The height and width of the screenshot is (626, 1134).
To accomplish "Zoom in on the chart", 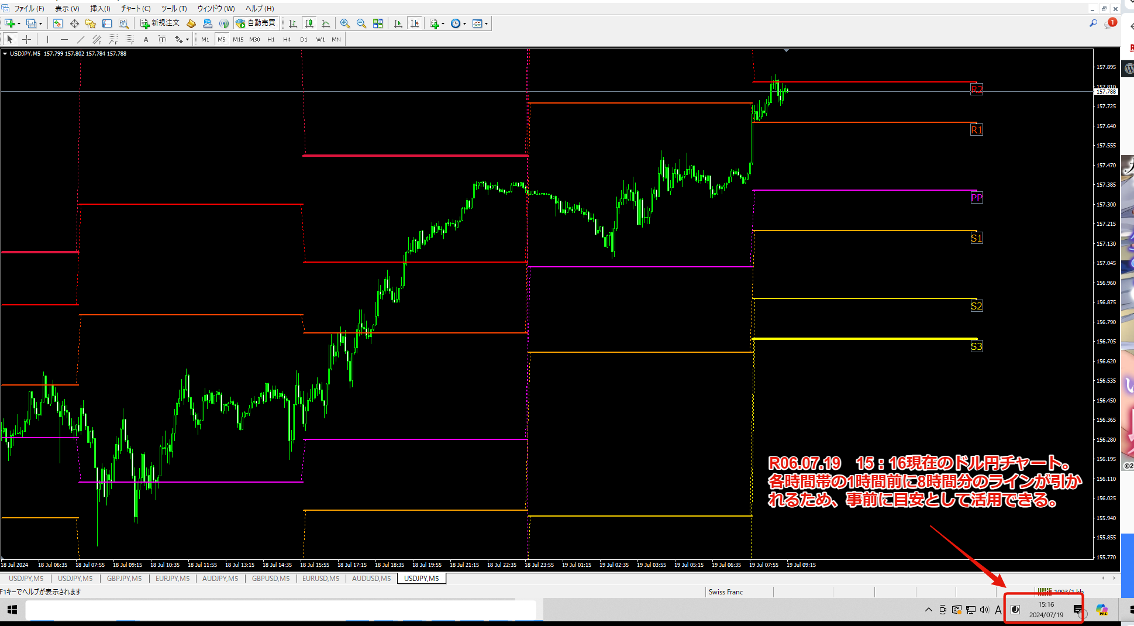I will pyautogui.click(x=345, y=23).
